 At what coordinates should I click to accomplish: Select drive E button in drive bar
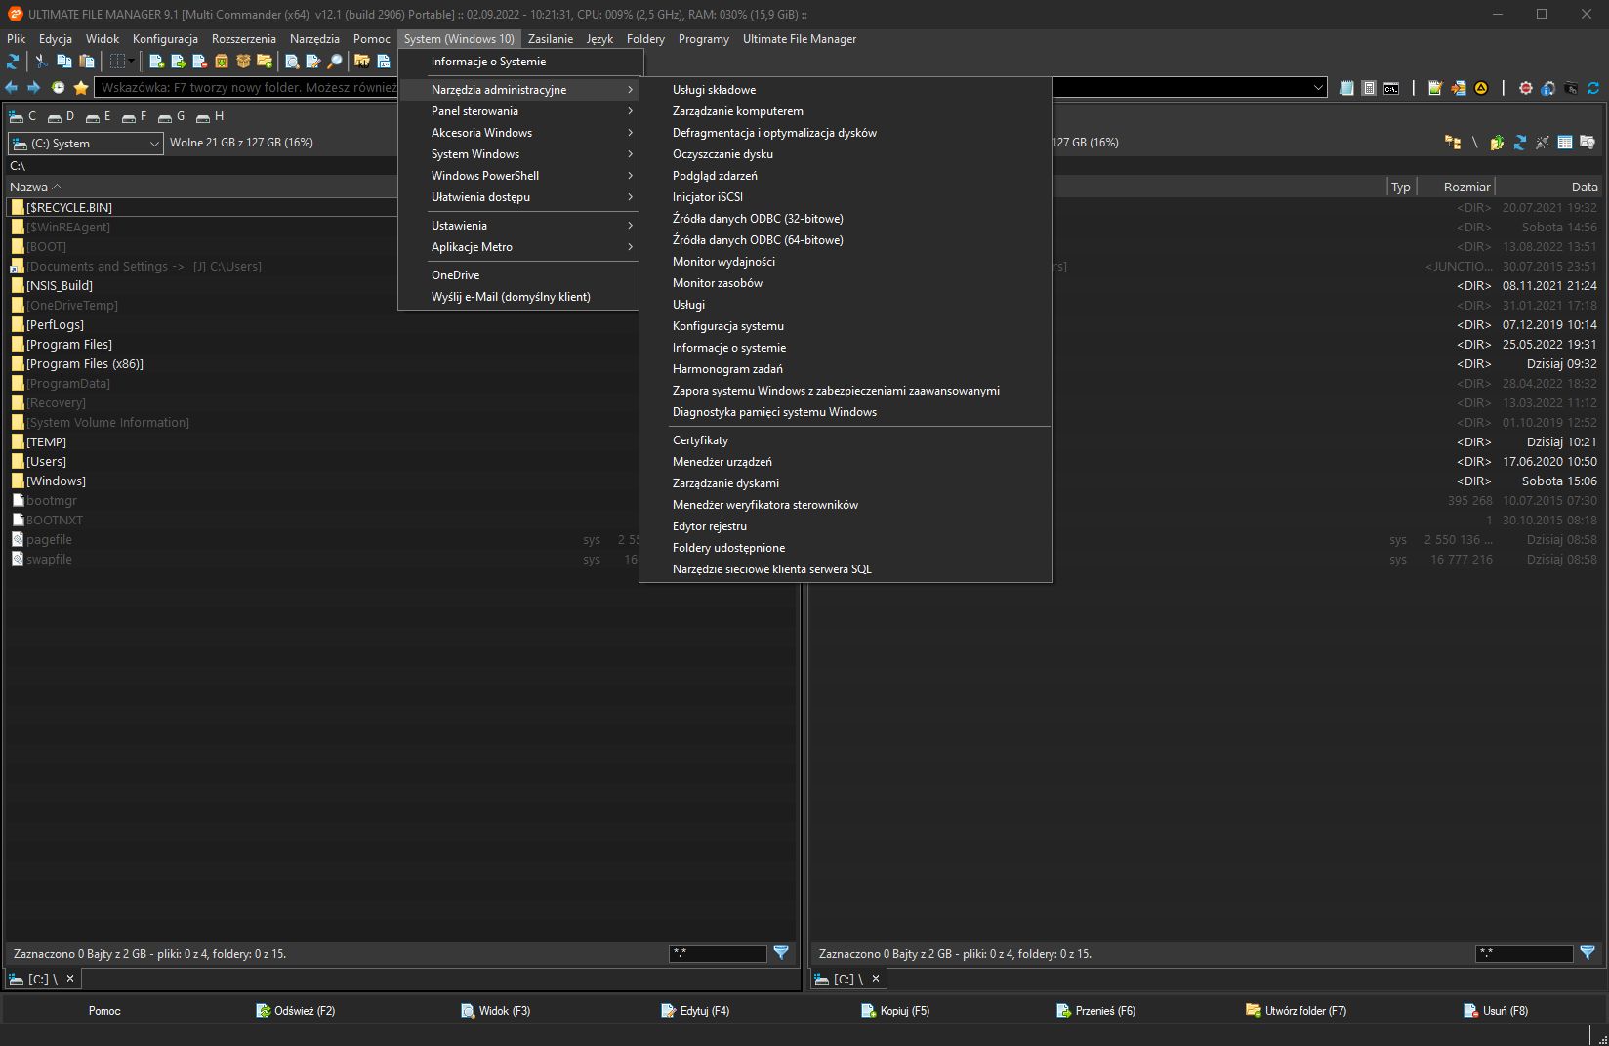(x=98, y=116)
